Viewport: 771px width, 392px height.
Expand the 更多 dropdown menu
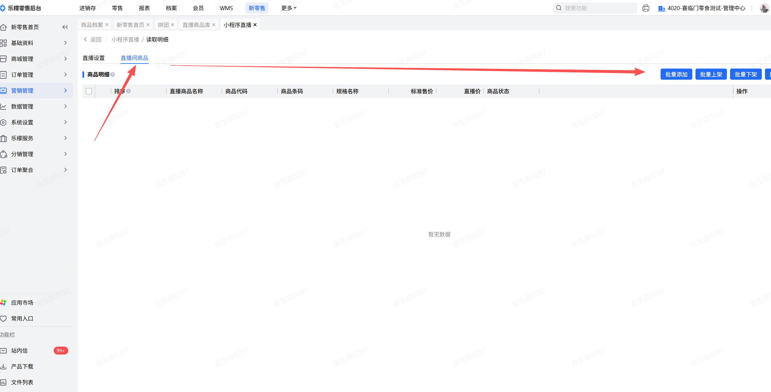(288, 8)
